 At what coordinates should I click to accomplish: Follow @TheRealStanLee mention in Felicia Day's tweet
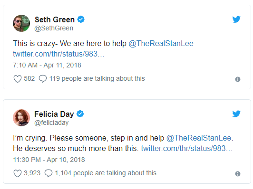tap(199, 138)
